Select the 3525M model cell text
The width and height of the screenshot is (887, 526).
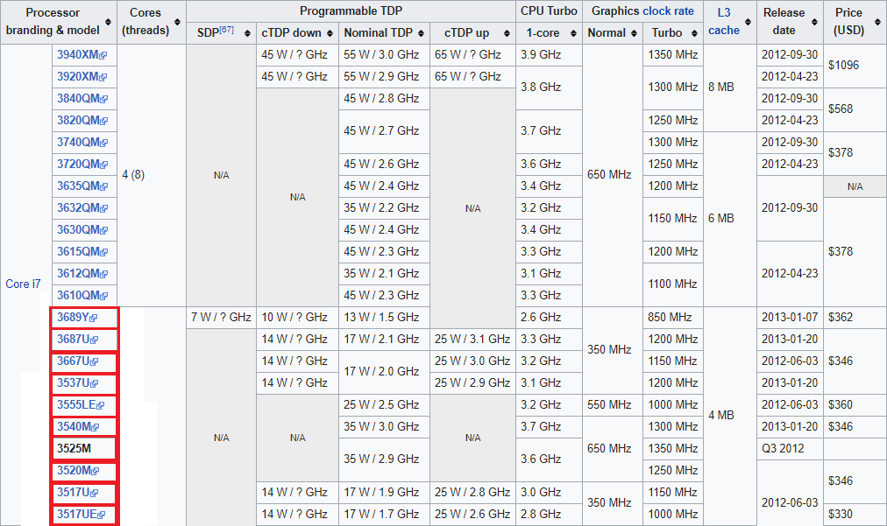pos(75,449)
